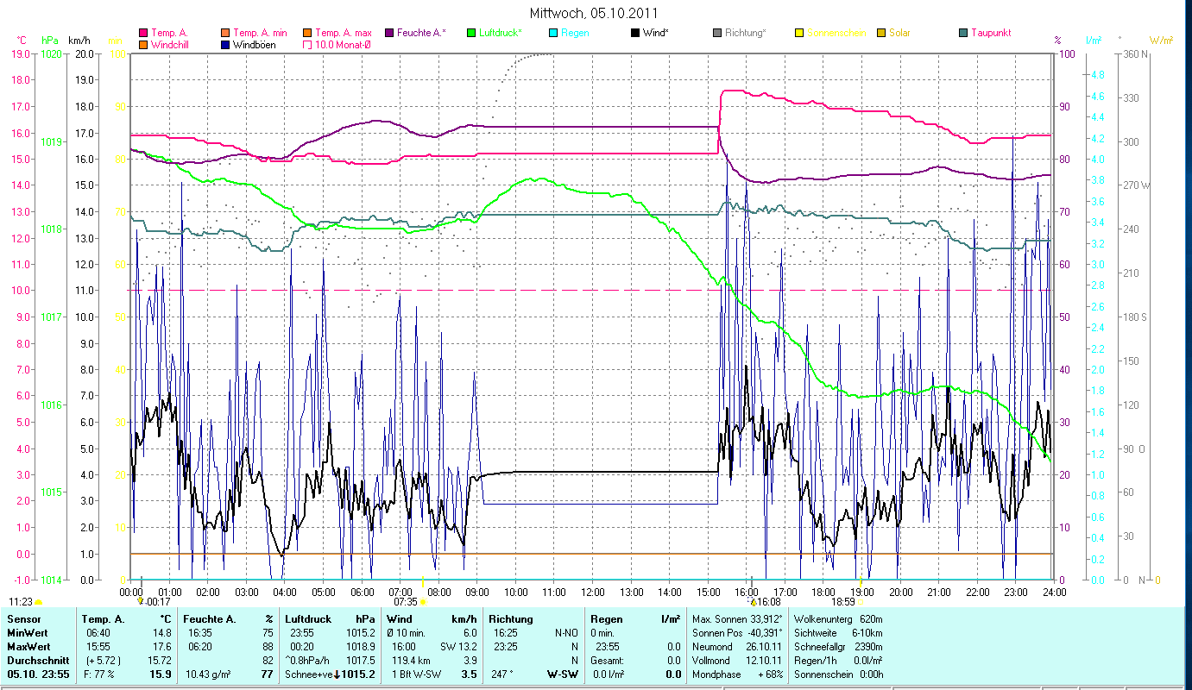1192x690 pixels.
Task: Click the sunrise icon at 07:35
Action: tap(423, 601)
